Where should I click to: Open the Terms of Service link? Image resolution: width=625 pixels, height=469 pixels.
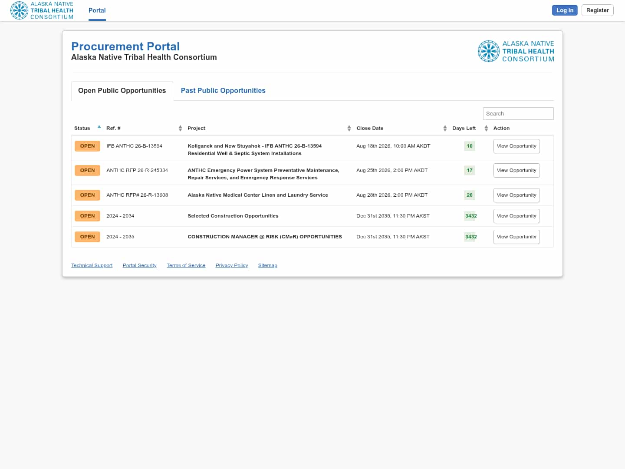[186, 265]
